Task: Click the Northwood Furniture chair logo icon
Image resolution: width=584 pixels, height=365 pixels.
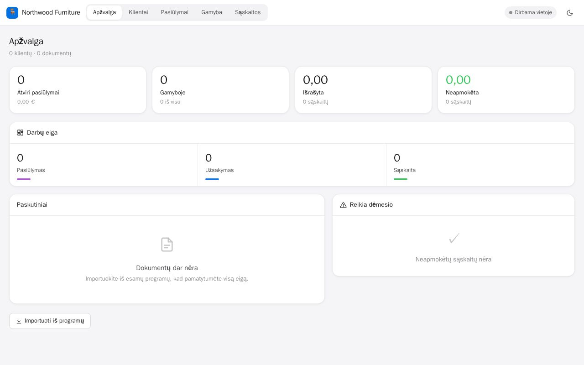Action: 12,12
